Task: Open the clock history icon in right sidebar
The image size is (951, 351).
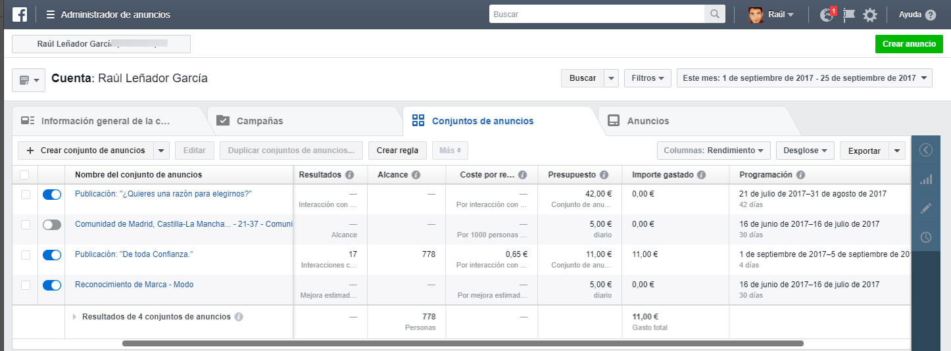Action: point(926,237)
